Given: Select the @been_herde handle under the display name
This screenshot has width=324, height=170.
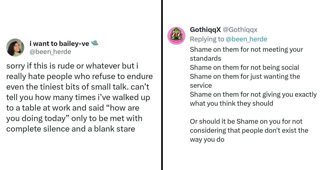Looking at the screenshot, I should coord(50,52).
